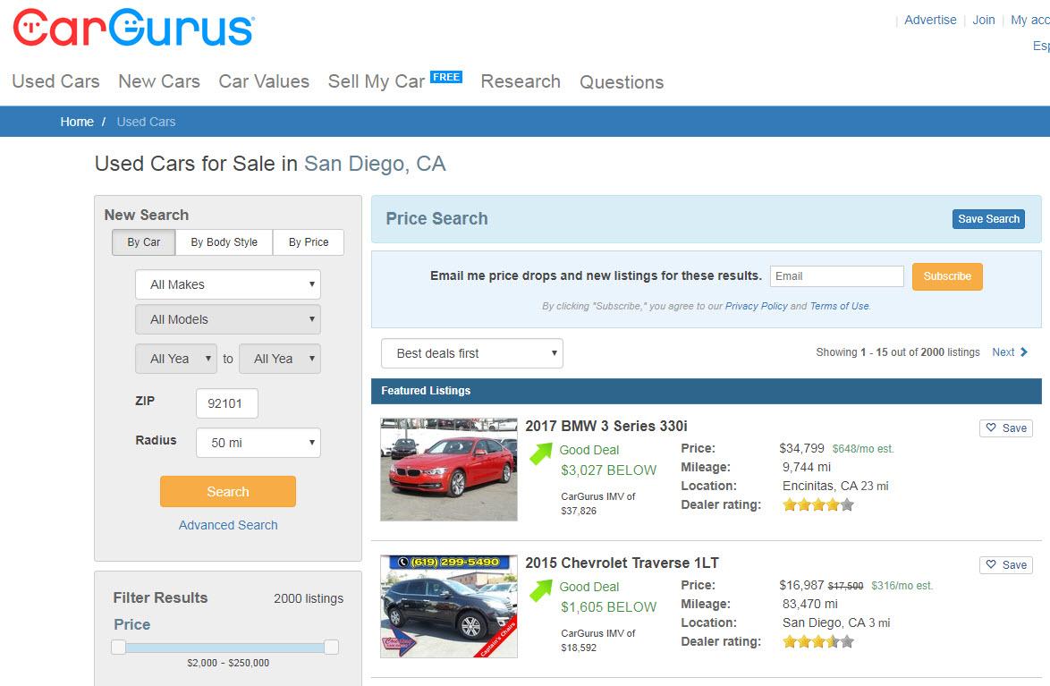Image resolution: width=1050 pixels, height=686 pixels.
Task: Go to Car Values in navigation
Action: pyautogui.click(x=264, y=81)
